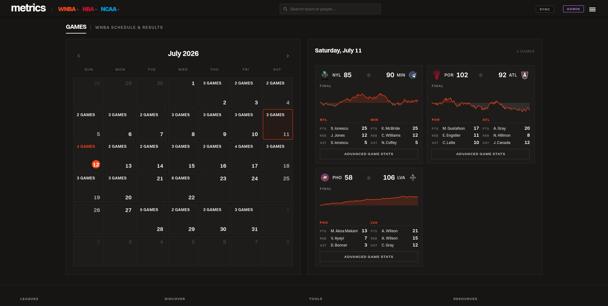Click the PHO vs LVA score trend chart
The height and width of the screenshot is (306, 608).
[369, 206]
